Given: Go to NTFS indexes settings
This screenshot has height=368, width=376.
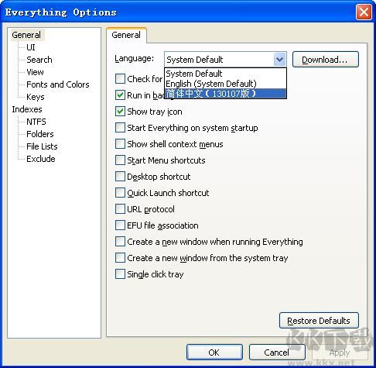Looking at the screenshot, I should (x=36, y=122).
